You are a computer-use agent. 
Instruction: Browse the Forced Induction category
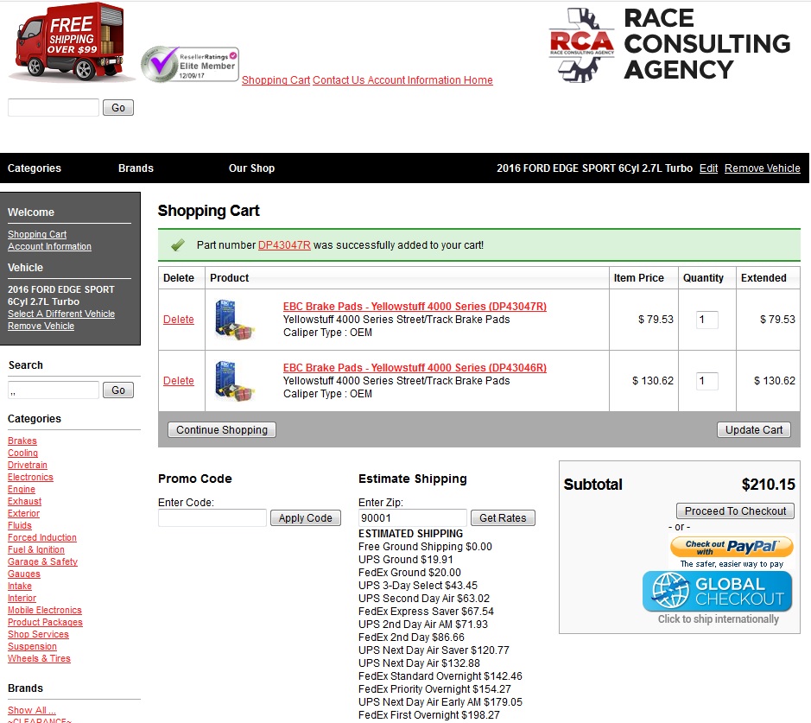point(42,538)
